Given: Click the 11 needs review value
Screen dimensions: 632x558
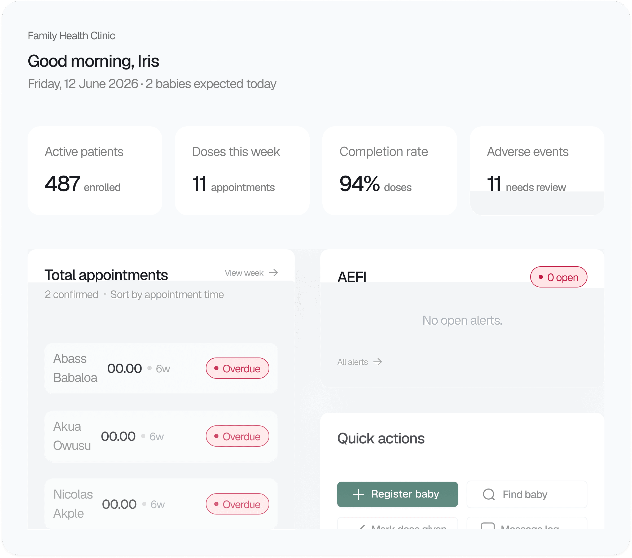Looking at the screenshot, I should (x=526, y=184).
